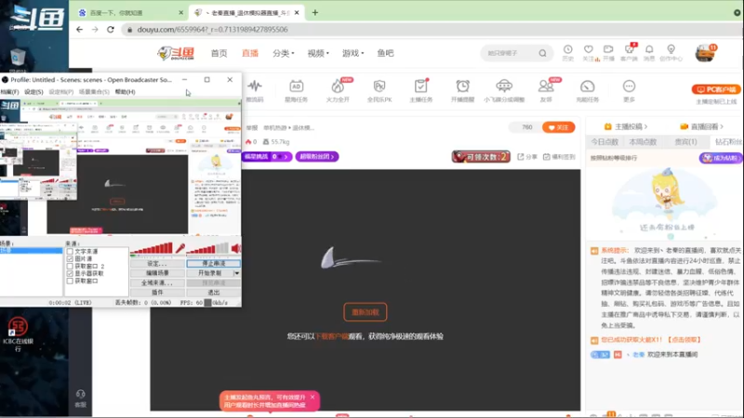Go to the 首页 nav item

point(219,53)
